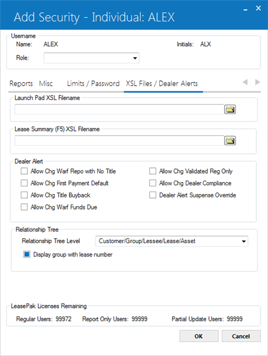Viewport: 268px width, 356px height.
Task: Focus the Launch Pad XSL Filename field
Action: click(x=119, y=109)
